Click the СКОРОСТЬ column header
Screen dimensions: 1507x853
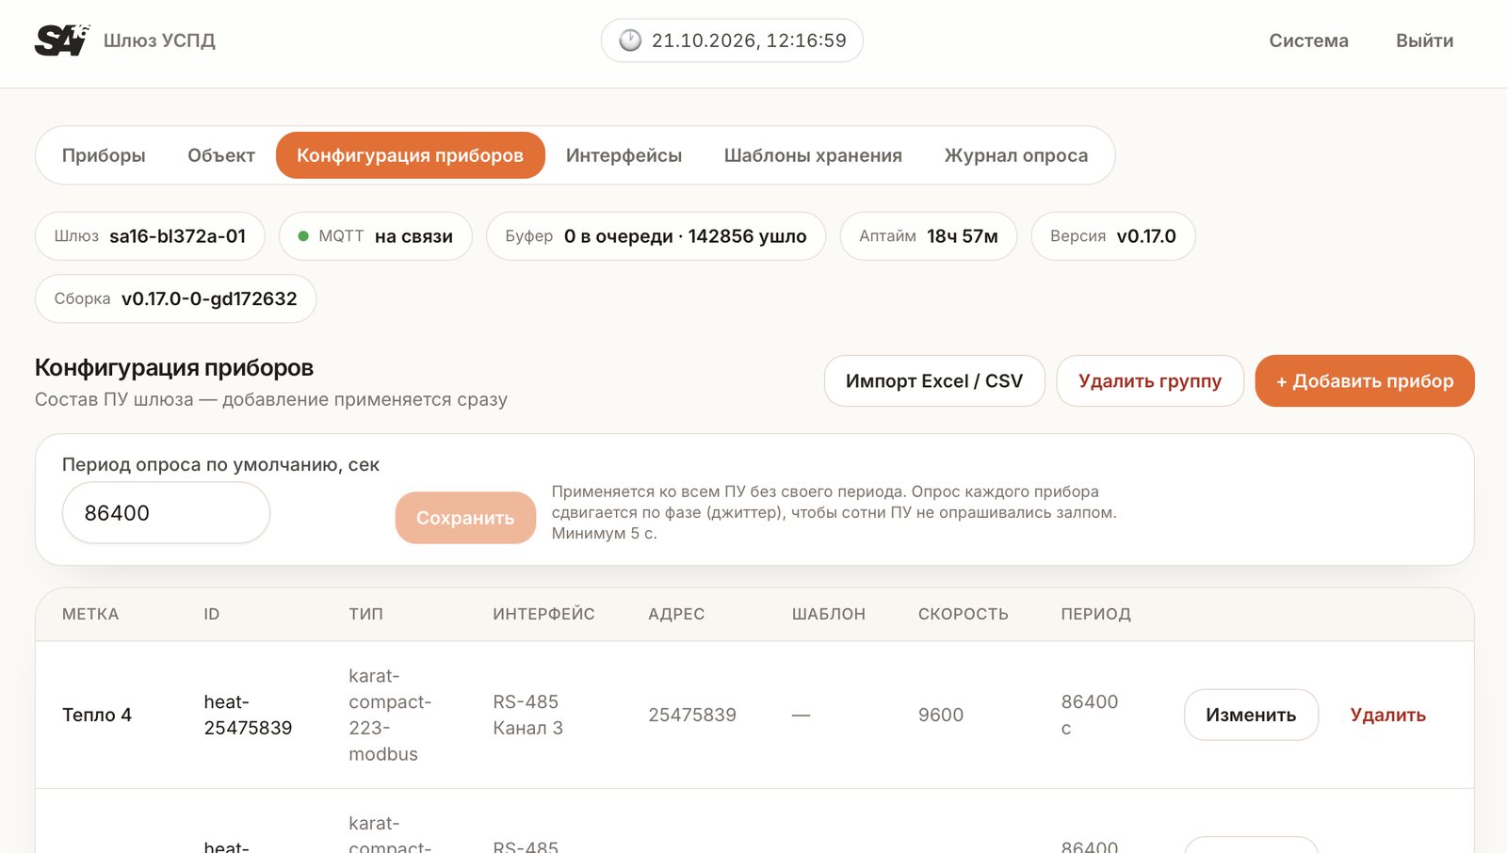[x=963, y=614]
